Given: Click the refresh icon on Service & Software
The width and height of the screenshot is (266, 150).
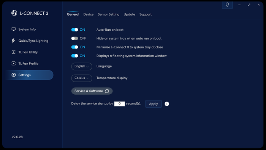Looking at the screenshot, I should pos(107,91).
